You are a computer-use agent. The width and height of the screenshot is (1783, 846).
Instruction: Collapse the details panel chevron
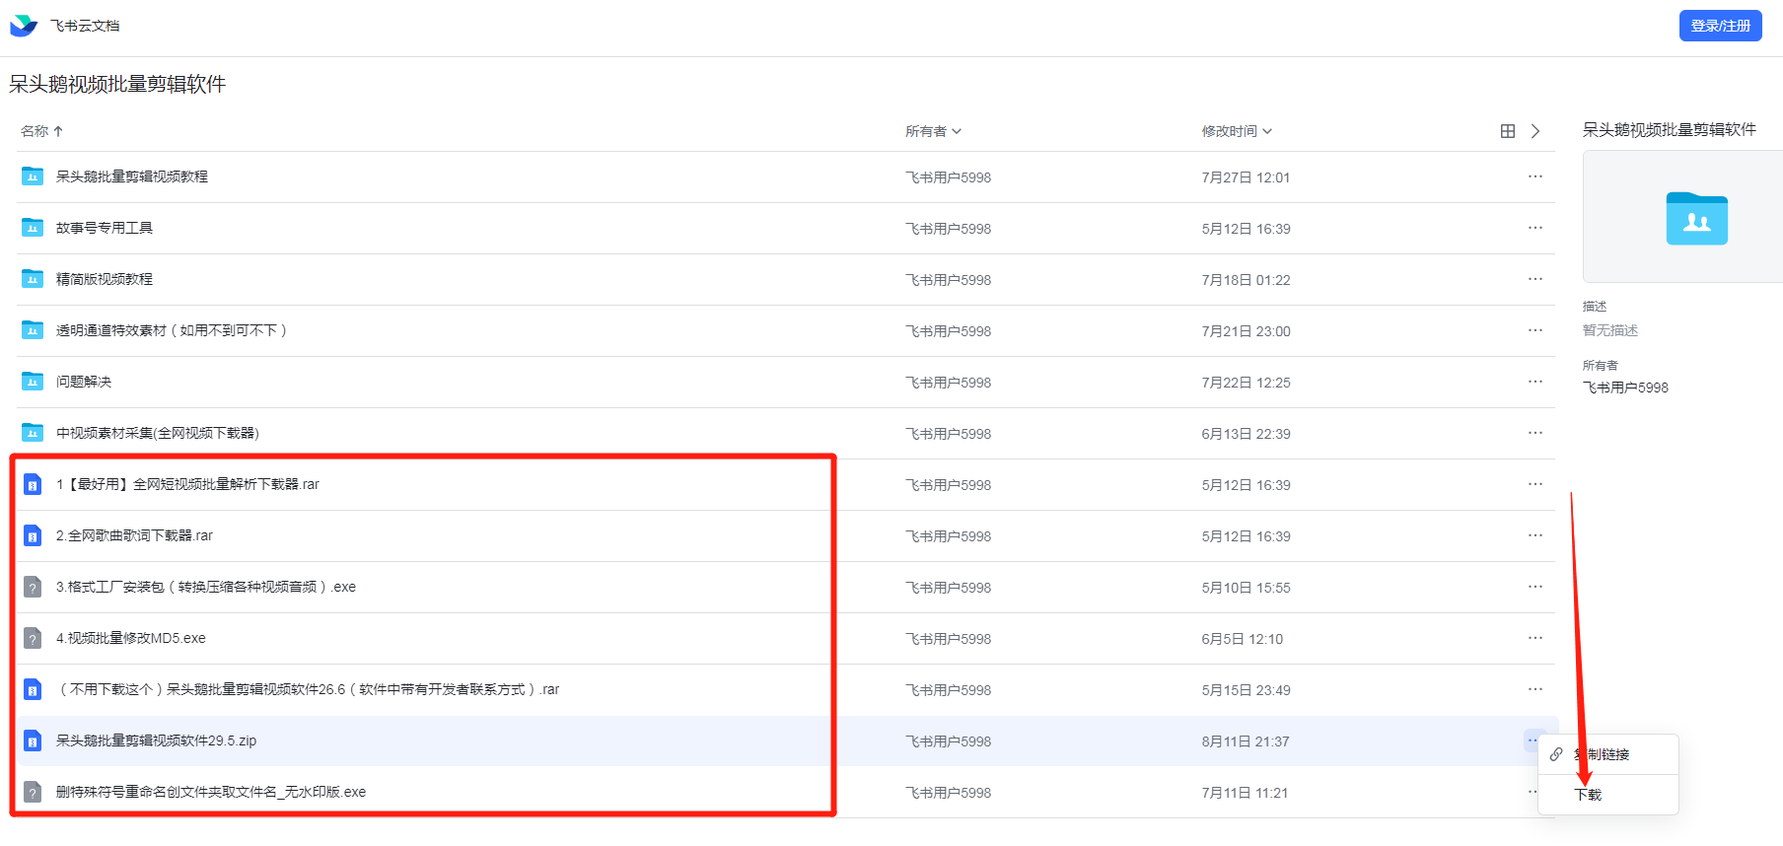click(1534, 131)
